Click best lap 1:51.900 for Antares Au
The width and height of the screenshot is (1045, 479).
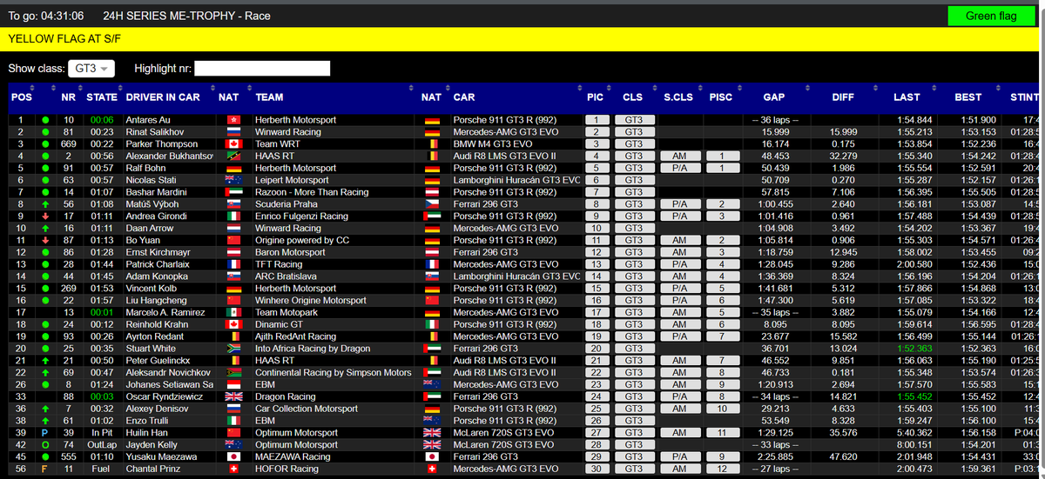pos(978,120)
